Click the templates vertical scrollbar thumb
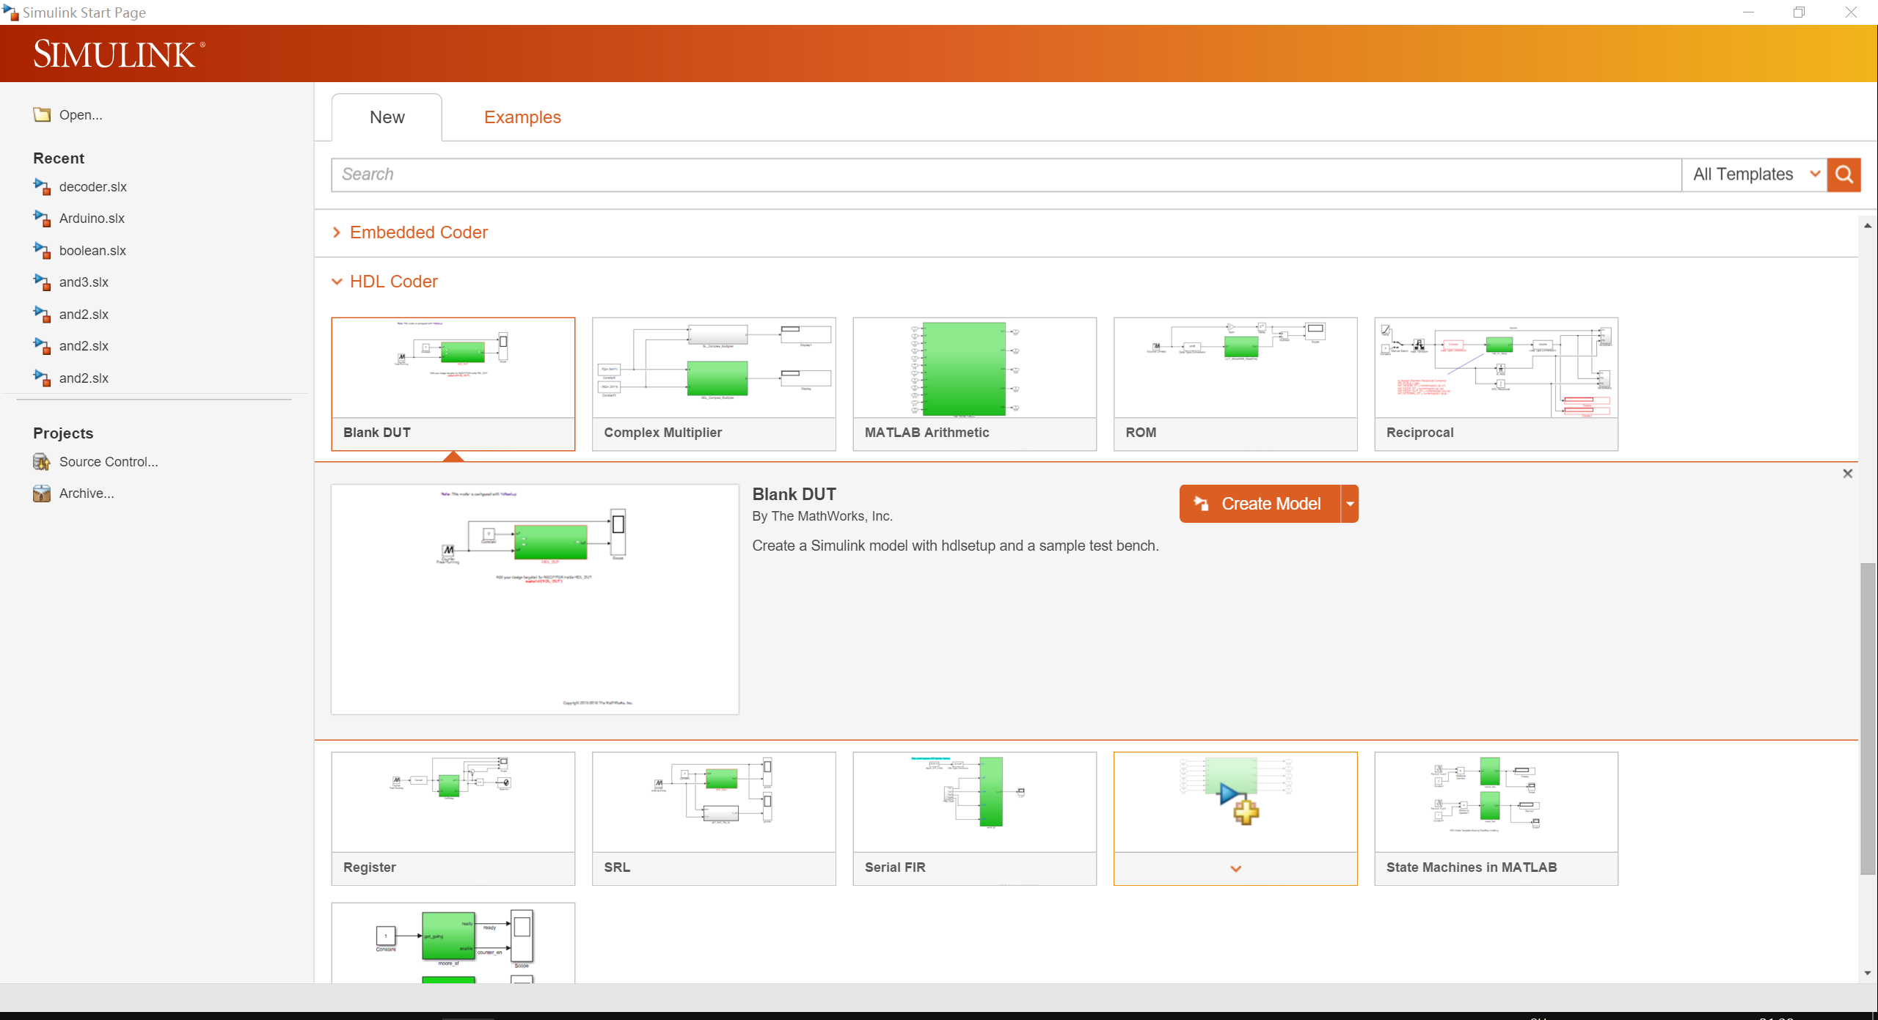This screenshot has height=1020, width=1878. 1867,719
